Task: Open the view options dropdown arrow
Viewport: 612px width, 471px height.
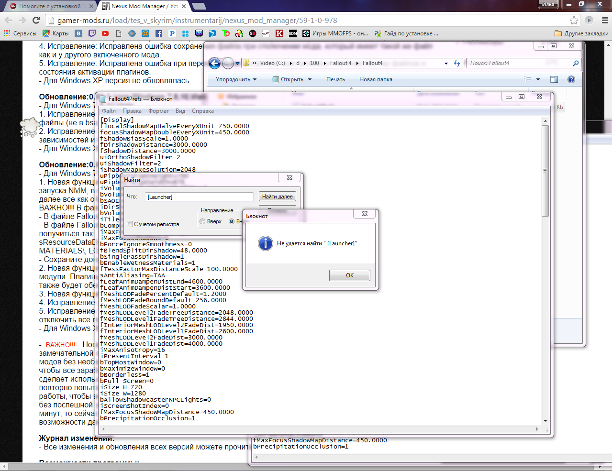Action: 538,79
